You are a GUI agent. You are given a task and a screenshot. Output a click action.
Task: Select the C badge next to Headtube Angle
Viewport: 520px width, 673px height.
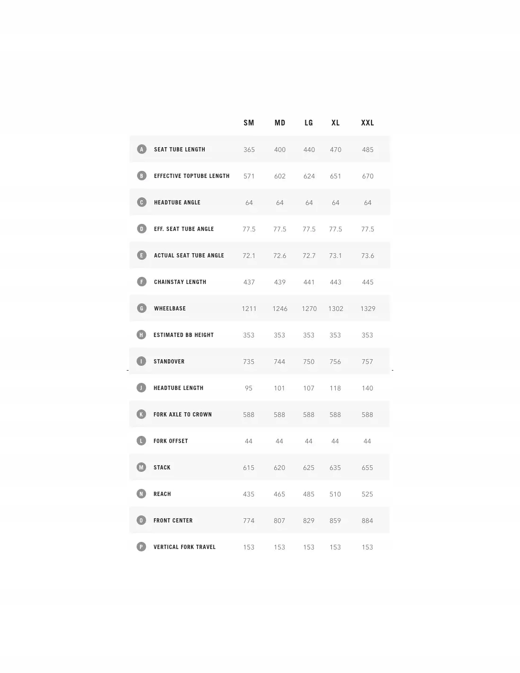point(142,202)
